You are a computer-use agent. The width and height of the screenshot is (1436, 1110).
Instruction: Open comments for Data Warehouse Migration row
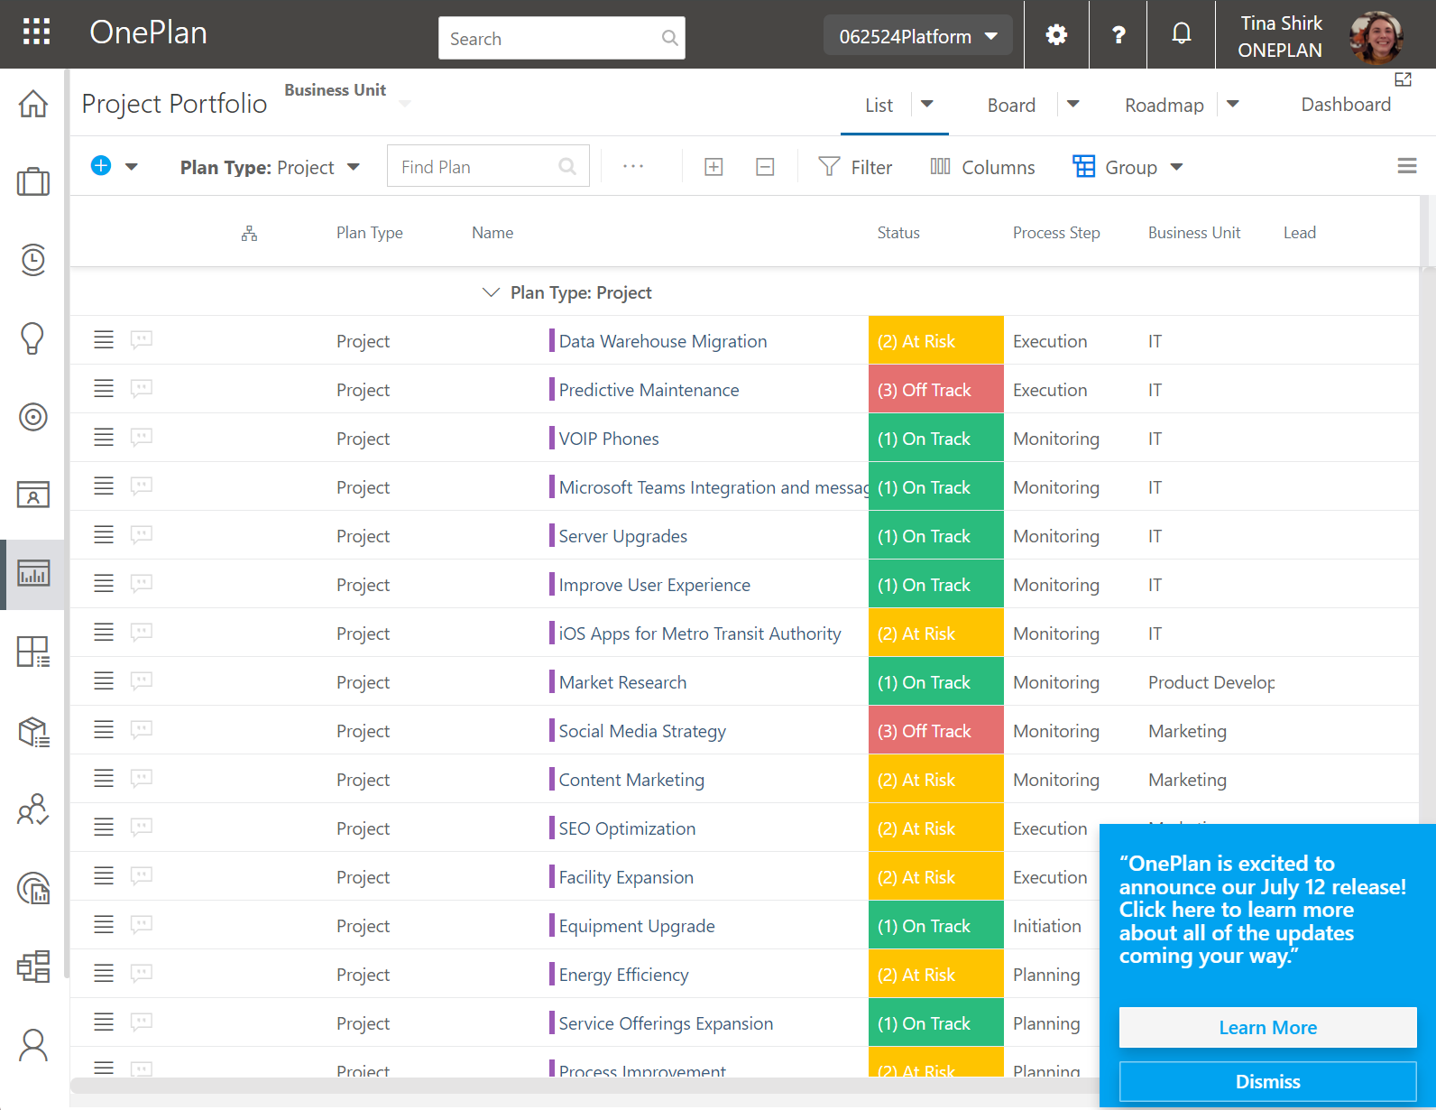[x=141, y=340]
